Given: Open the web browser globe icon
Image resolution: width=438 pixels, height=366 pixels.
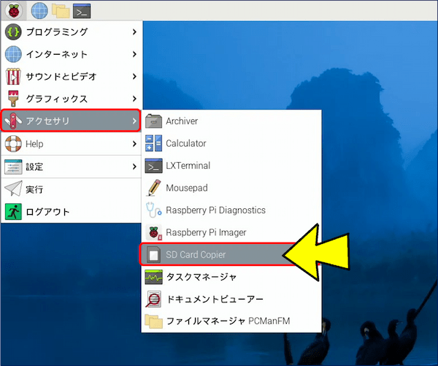Looking at the screenshot, I should (39, 10).
